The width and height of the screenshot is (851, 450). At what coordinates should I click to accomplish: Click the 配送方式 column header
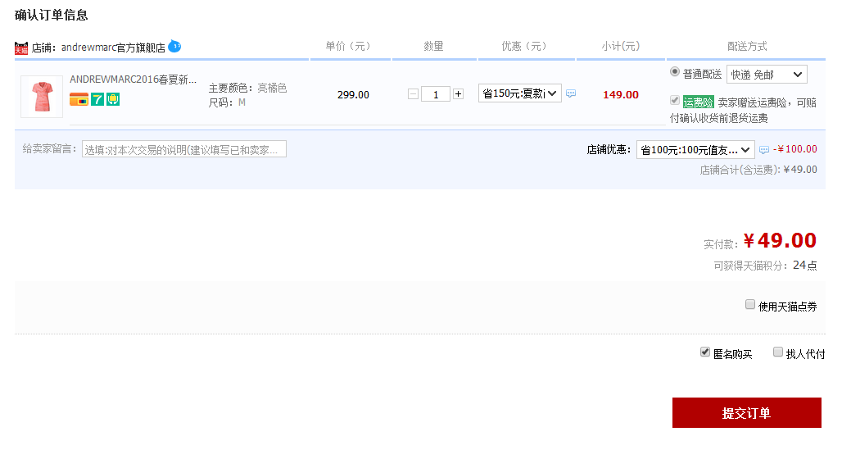(747, 46)
